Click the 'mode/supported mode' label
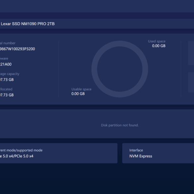 (21, 150)
